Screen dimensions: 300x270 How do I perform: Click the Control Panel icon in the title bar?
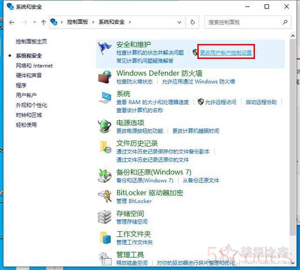tap(10, 7)
